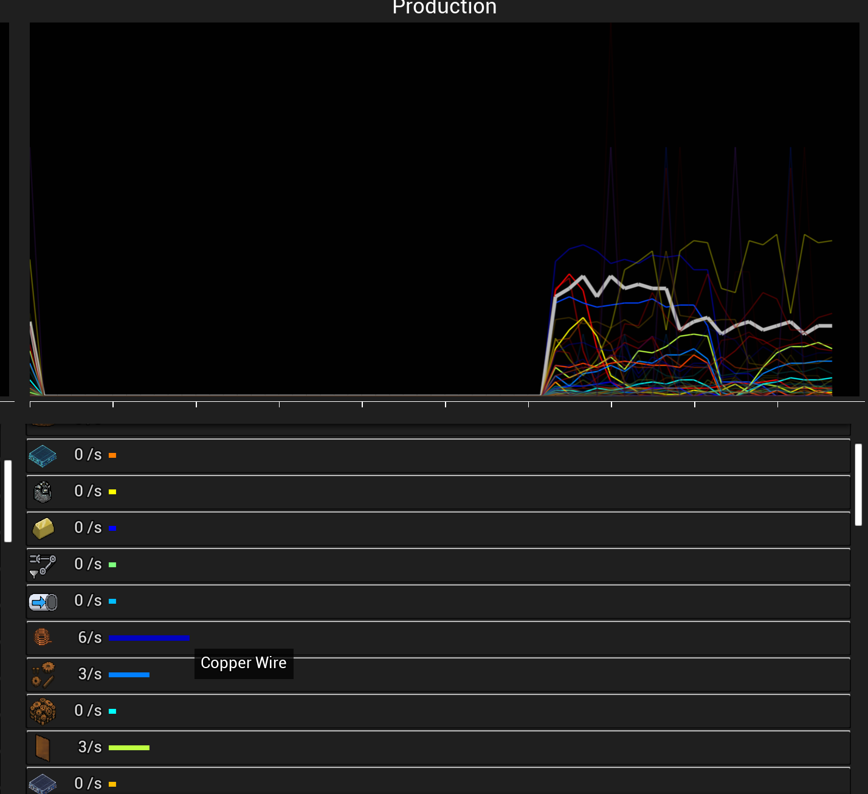
Task: Click the teal panel tile icon
Action: pos(43,455)
